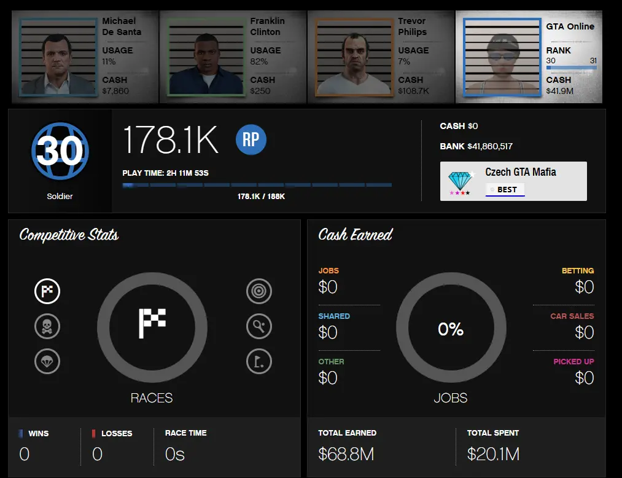The image size is (622, 478).
Task: Click the BANK $41,860,517 value
Action: click(476, 146)
